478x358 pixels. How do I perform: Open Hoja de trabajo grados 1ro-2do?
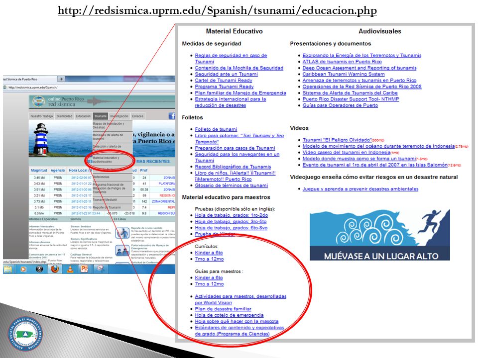pos(232,215)
